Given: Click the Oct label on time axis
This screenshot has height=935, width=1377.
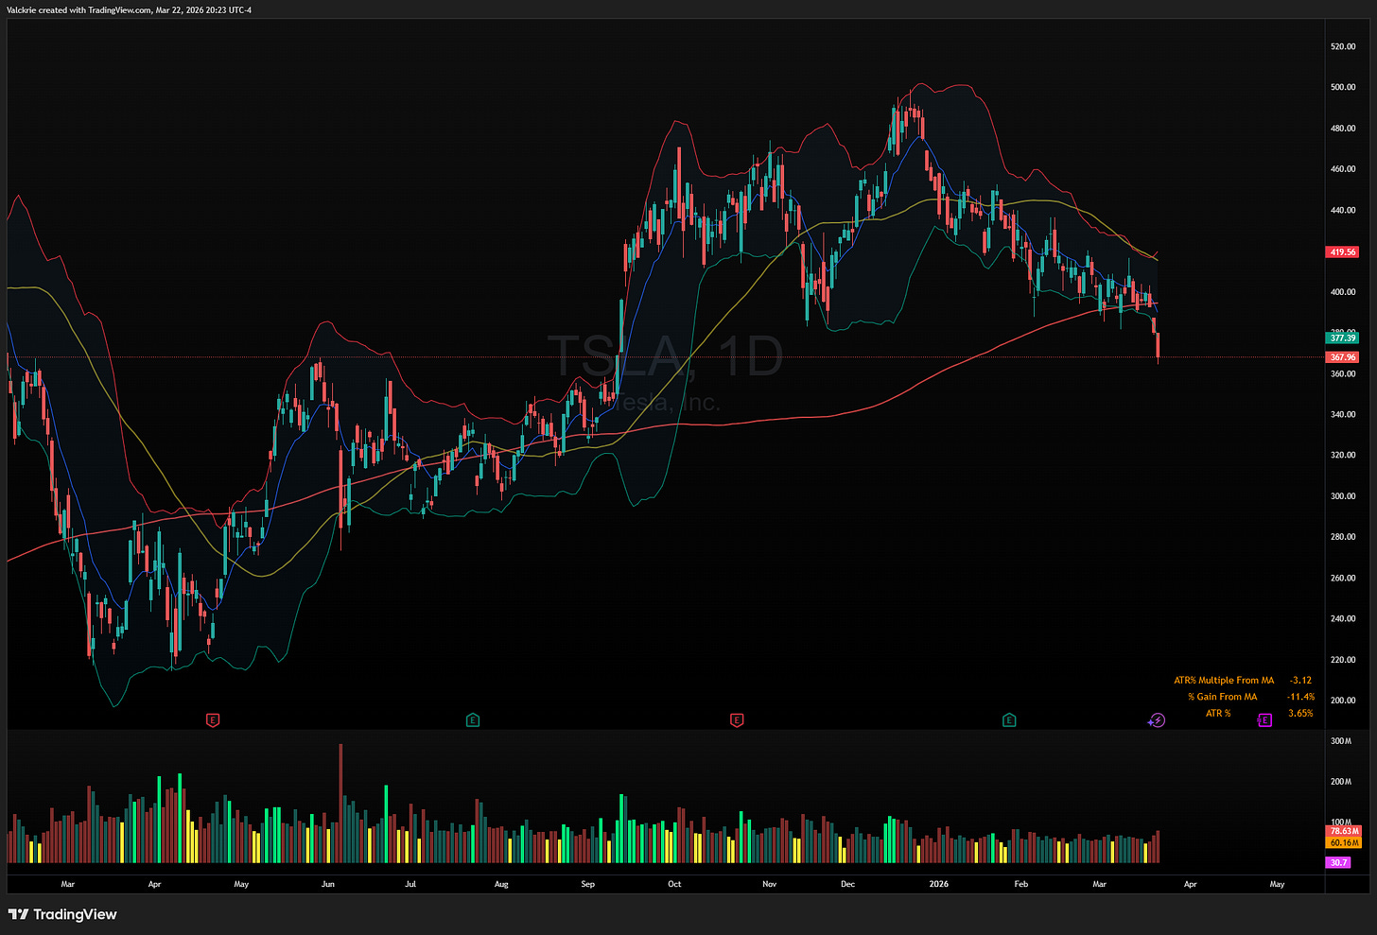Looking at the screenshot, I should pos(674,885).
